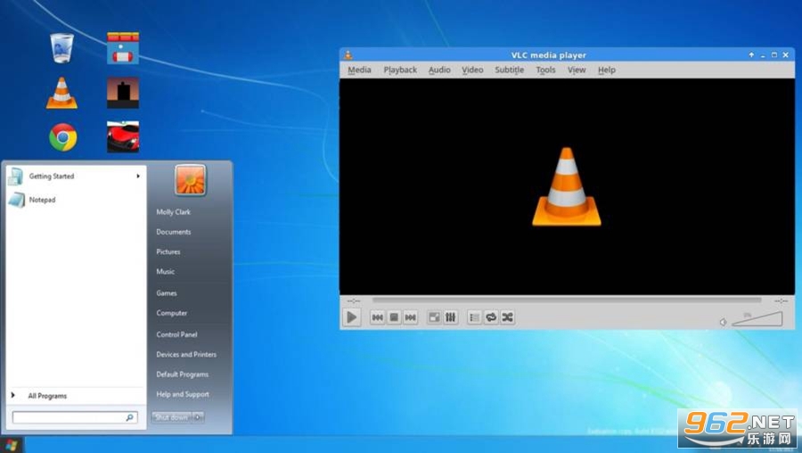Show extended settings equalizer in VLC
Screen dimensions: 802x453
[450, 317]
